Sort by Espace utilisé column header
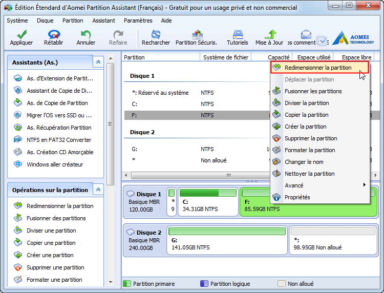The width and height of the screenshot is (384, 293). pyautogui.click(x=312, y=57)
